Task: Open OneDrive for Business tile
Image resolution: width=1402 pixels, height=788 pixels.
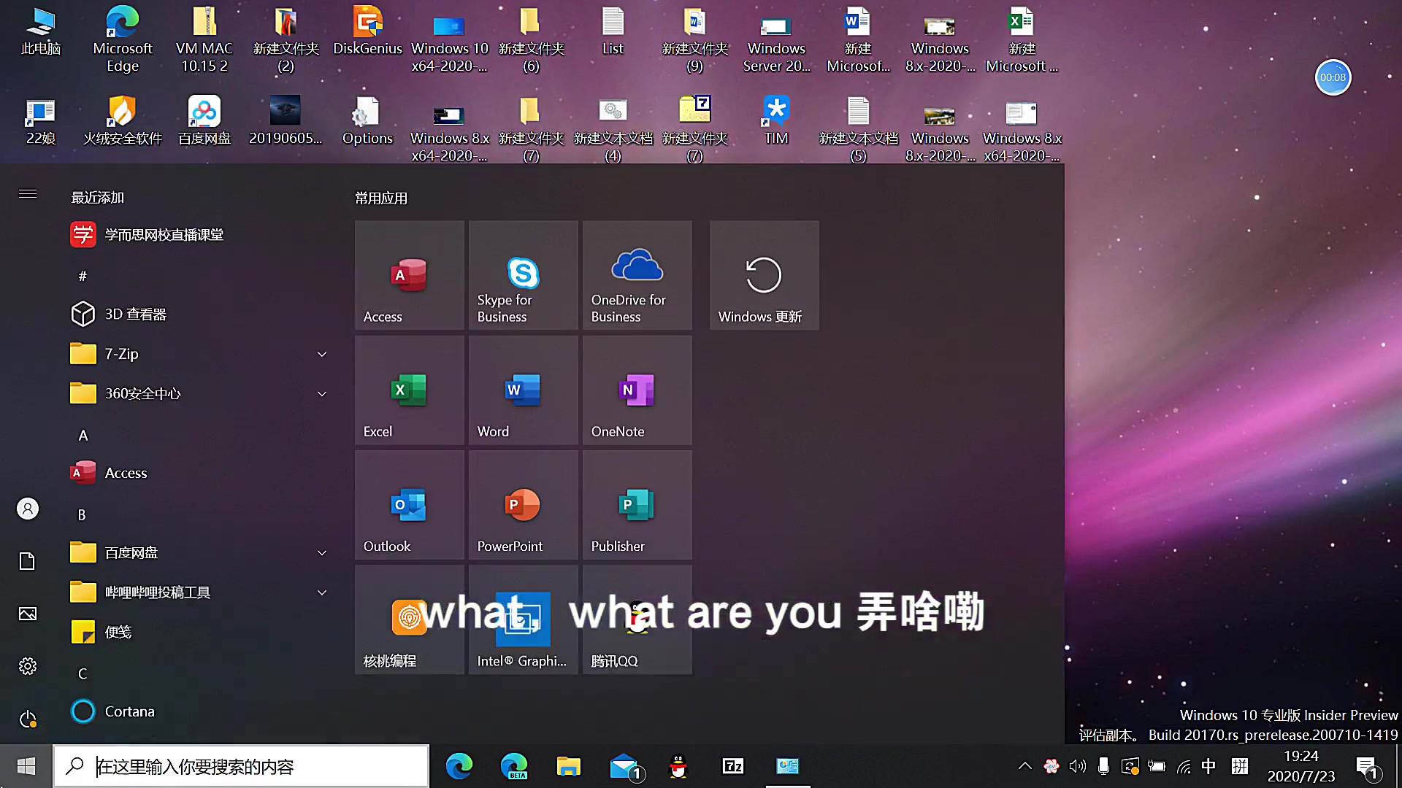Action: [637, 275]
